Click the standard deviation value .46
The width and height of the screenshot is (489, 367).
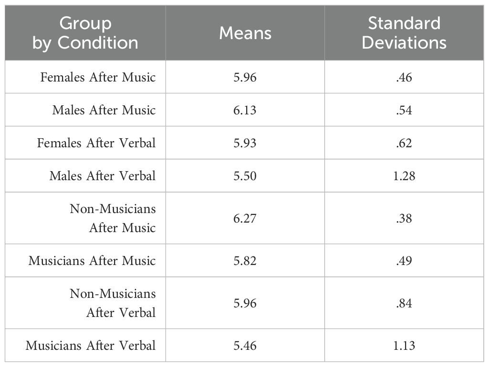[x=404, y=77]
